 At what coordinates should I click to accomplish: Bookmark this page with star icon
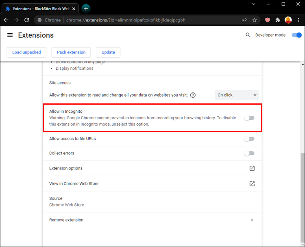[x=255, y=20]
